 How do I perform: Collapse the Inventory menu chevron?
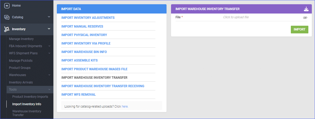click(x=49, y=29)
